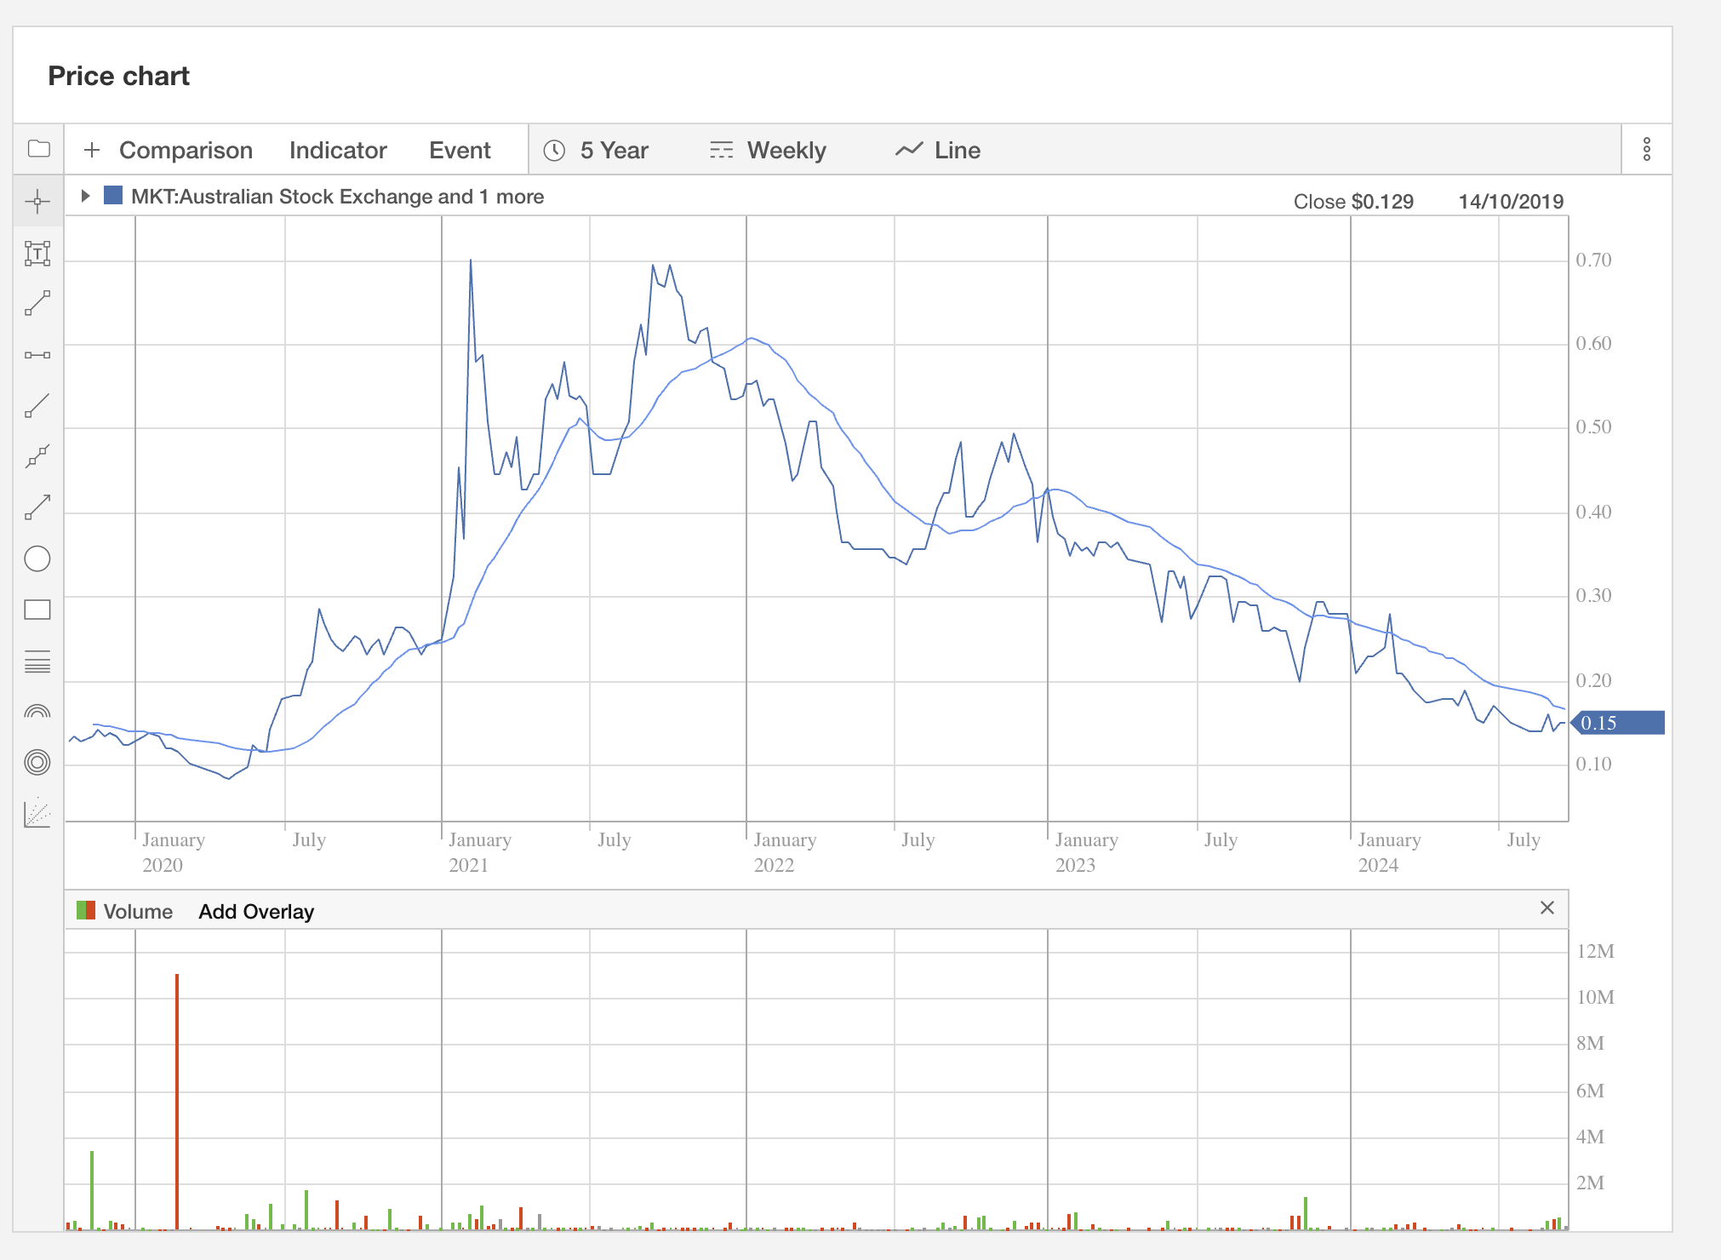Select the parallel horizontal lines tool
This screenshot has width=1721, height=1260.
[x=37, y=661]
